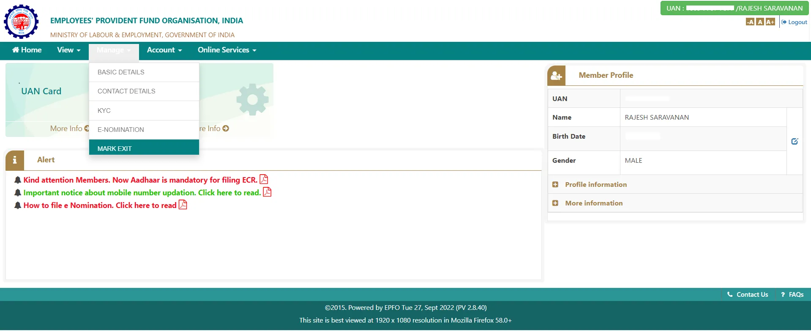Click the MALE gender value
The height and width of the screenshot is (331, 811).
coord(634,161)
